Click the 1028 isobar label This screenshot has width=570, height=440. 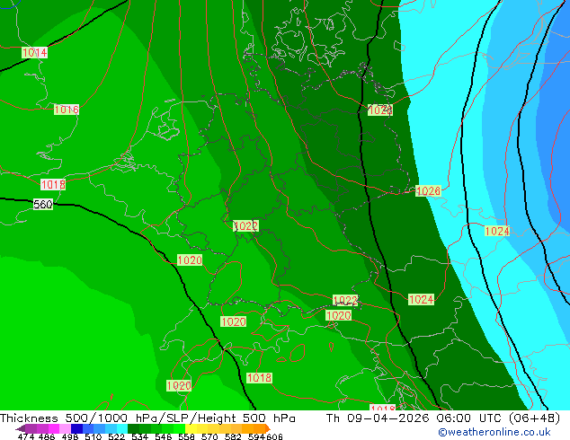point(380,110)
